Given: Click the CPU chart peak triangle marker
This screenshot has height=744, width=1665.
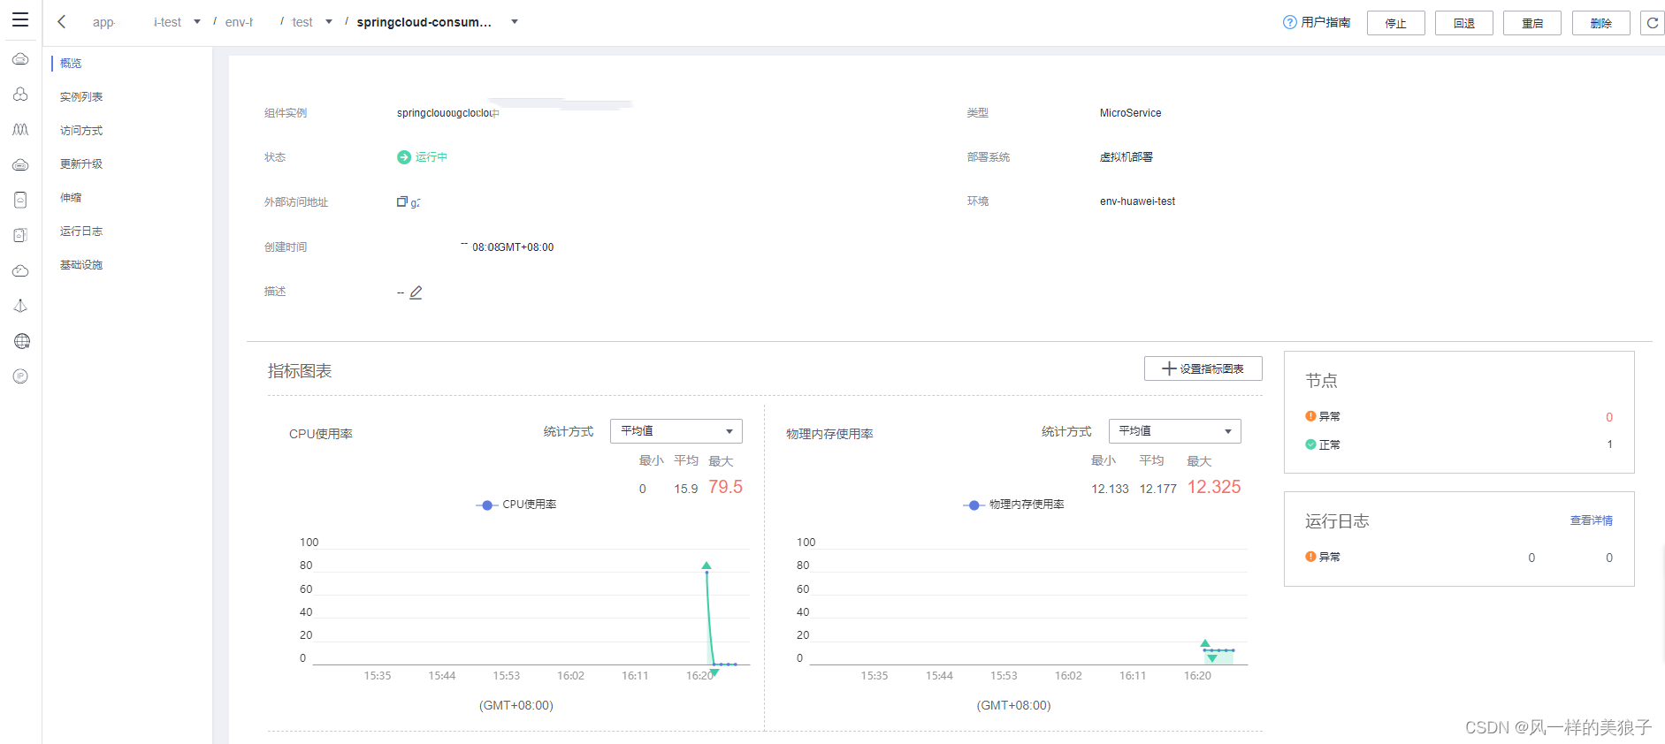Looking at the screenshot, I should point(706,566).
